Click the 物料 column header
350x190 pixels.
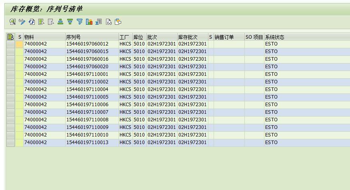44,37
